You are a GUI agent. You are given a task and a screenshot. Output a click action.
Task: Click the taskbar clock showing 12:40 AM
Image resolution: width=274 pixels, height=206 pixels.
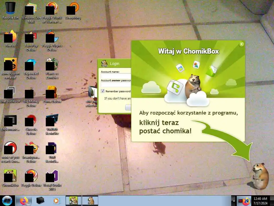[260, 201]
